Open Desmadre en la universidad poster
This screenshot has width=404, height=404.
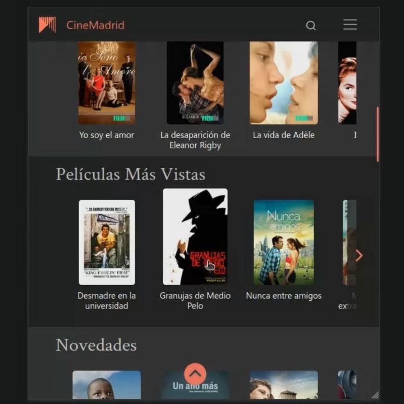click(x=107, y=242)
